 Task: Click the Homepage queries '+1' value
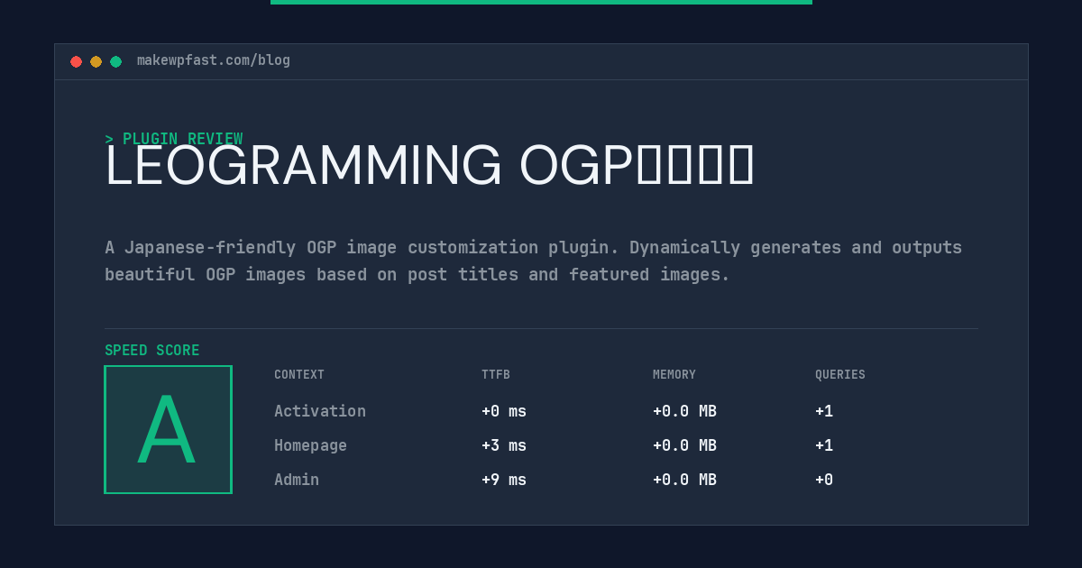pyautogui.click(x=824, y=445)
